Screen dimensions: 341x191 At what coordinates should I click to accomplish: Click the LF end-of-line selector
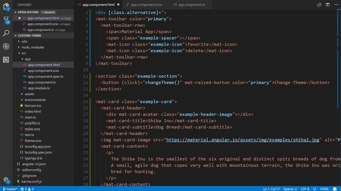point(315,189)
